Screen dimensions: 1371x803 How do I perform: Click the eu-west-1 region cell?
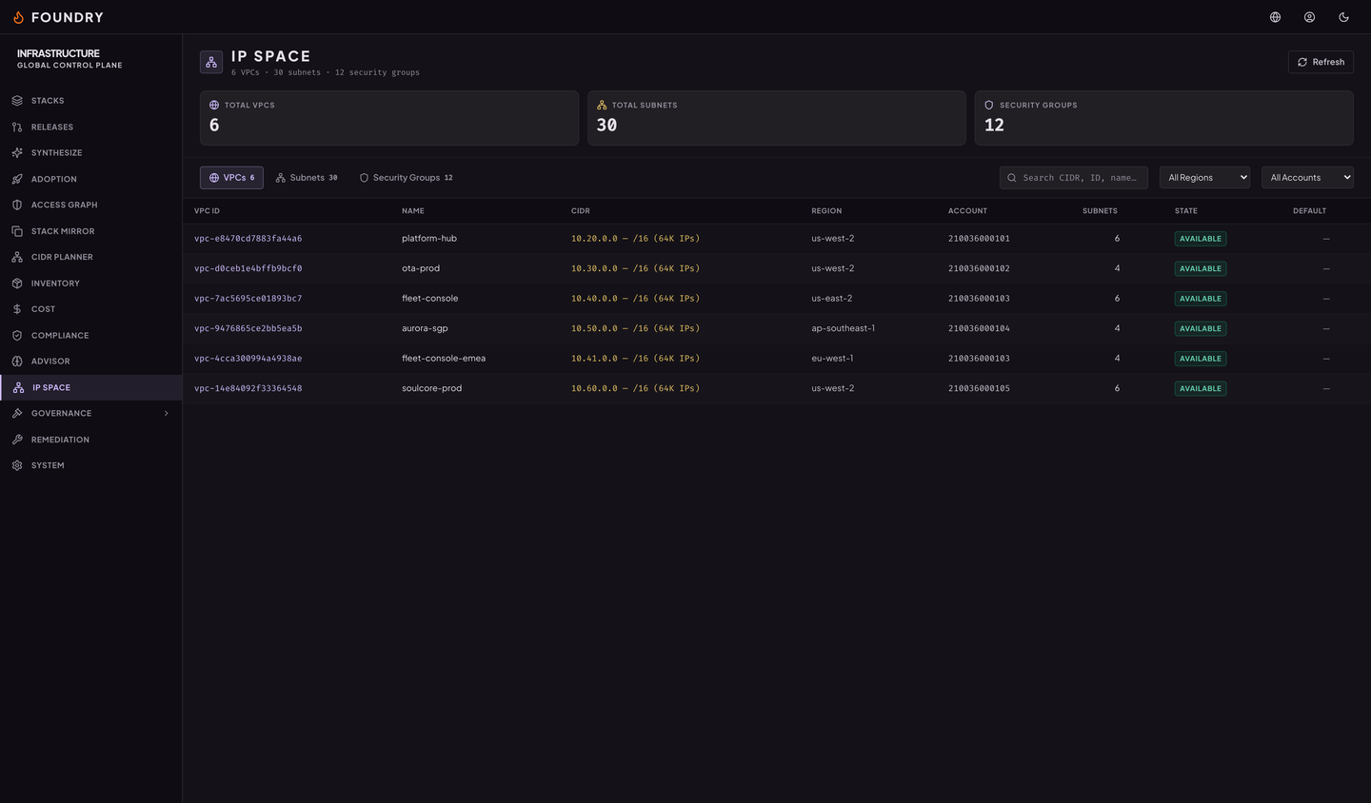pyautogui.click(x=832, y=359)
